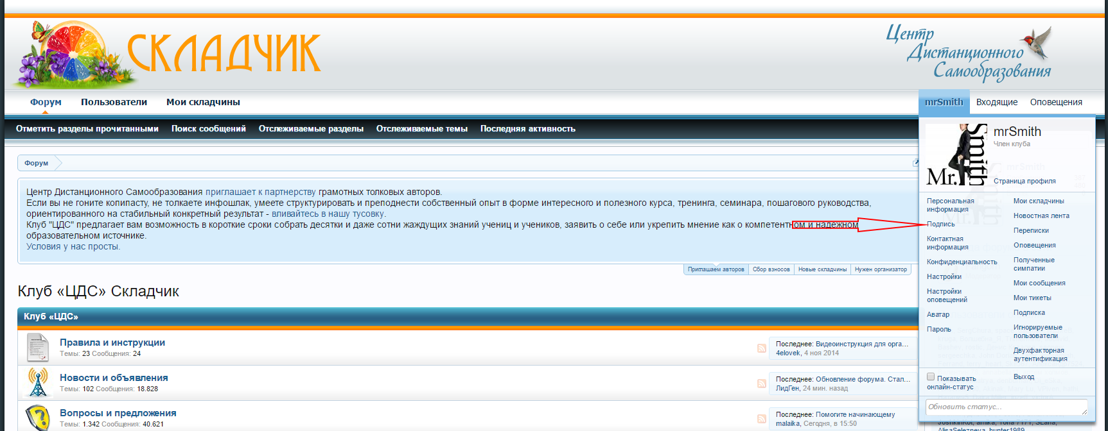Open latest thread Помогите начинающему
Image resolution: width=1108 pixels, height=431 pixels.
tap(855, 414)
